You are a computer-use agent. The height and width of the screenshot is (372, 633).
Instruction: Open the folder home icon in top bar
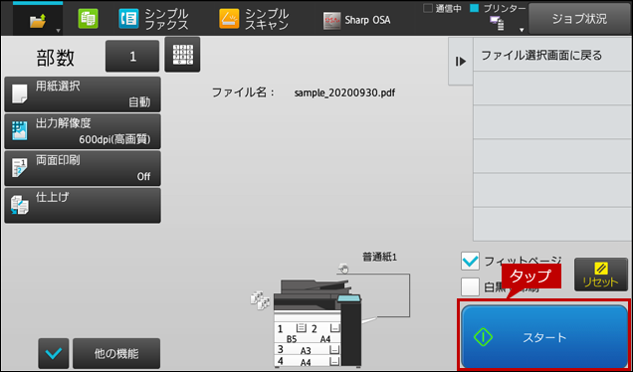pos(38,21)
